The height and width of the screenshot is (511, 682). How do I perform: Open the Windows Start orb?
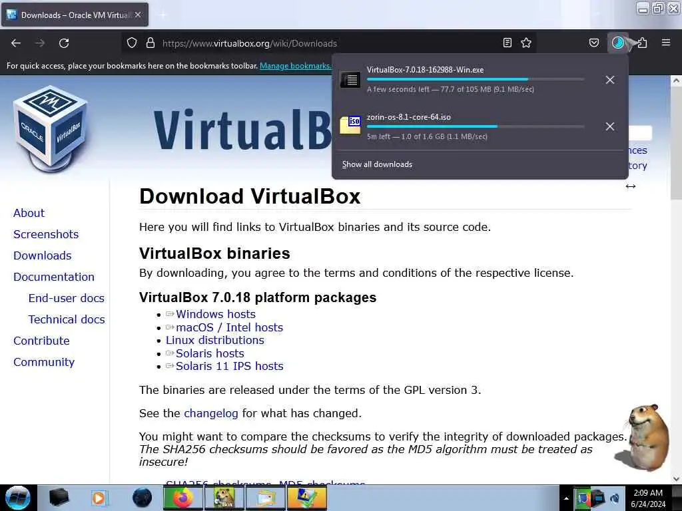[18, 498]
